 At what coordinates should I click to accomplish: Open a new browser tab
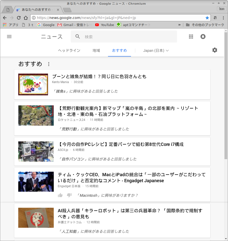(x=67, y=10)
